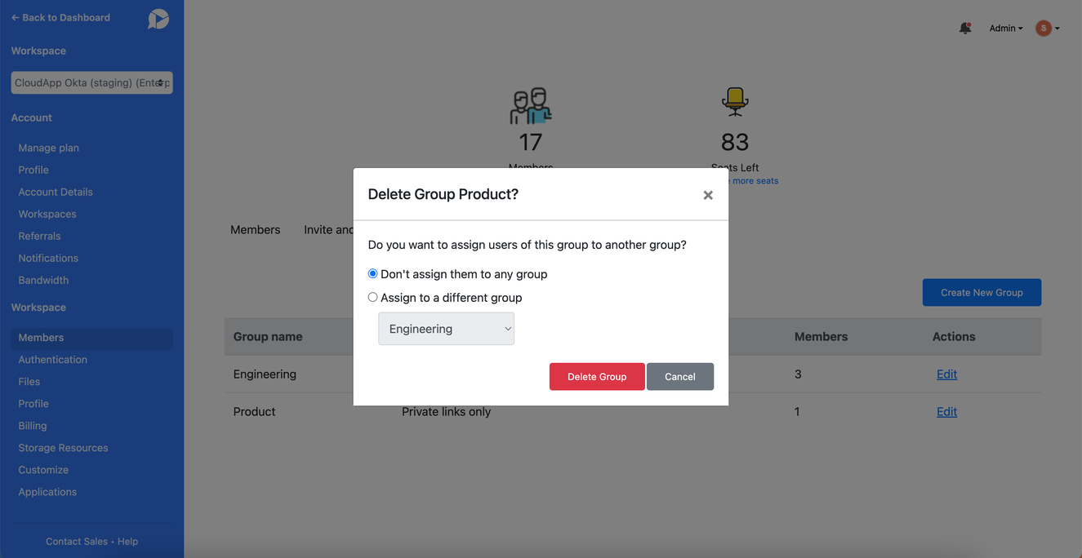1082x558 pixels.
Task: Click the Cancel button in dialog
Action: (x=680, y=377)
